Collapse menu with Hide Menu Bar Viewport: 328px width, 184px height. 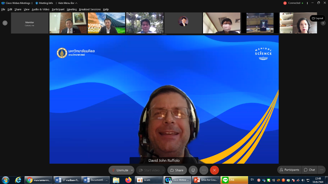click(68, 3)
